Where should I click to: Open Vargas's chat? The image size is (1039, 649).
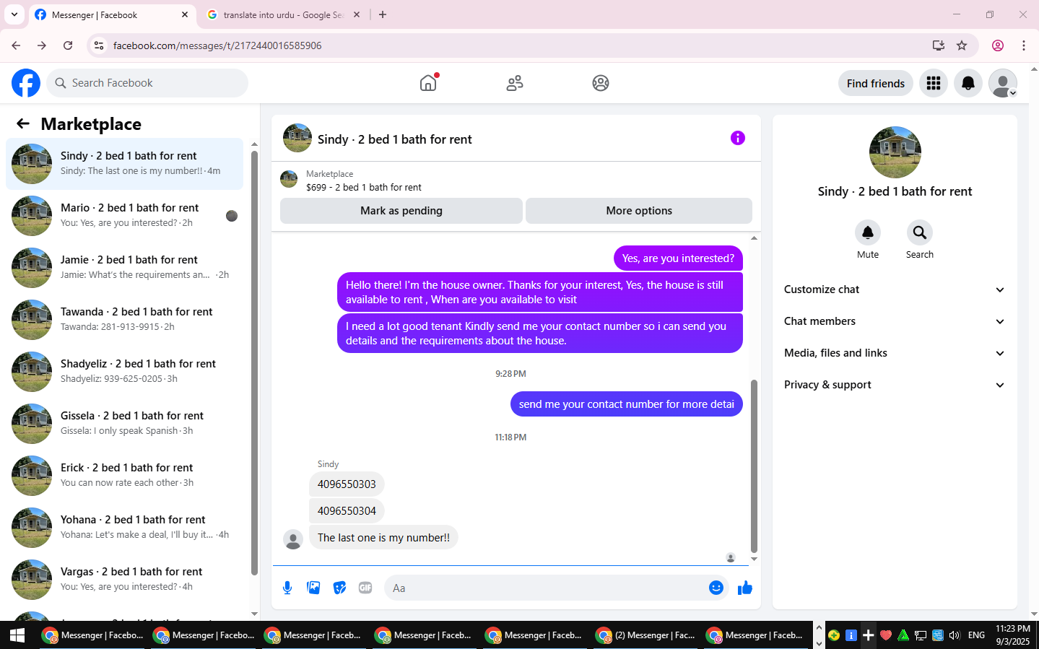pyautogui.click(x=124, y=580)
